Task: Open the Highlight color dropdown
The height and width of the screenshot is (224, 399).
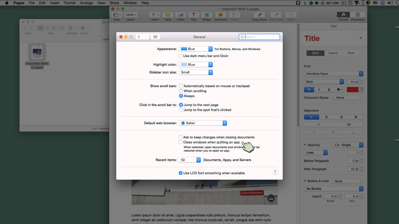Action: click(x=196, y=64)
